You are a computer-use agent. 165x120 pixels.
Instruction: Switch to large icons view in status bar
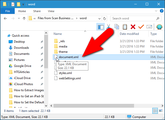click(x=160, y=111)
